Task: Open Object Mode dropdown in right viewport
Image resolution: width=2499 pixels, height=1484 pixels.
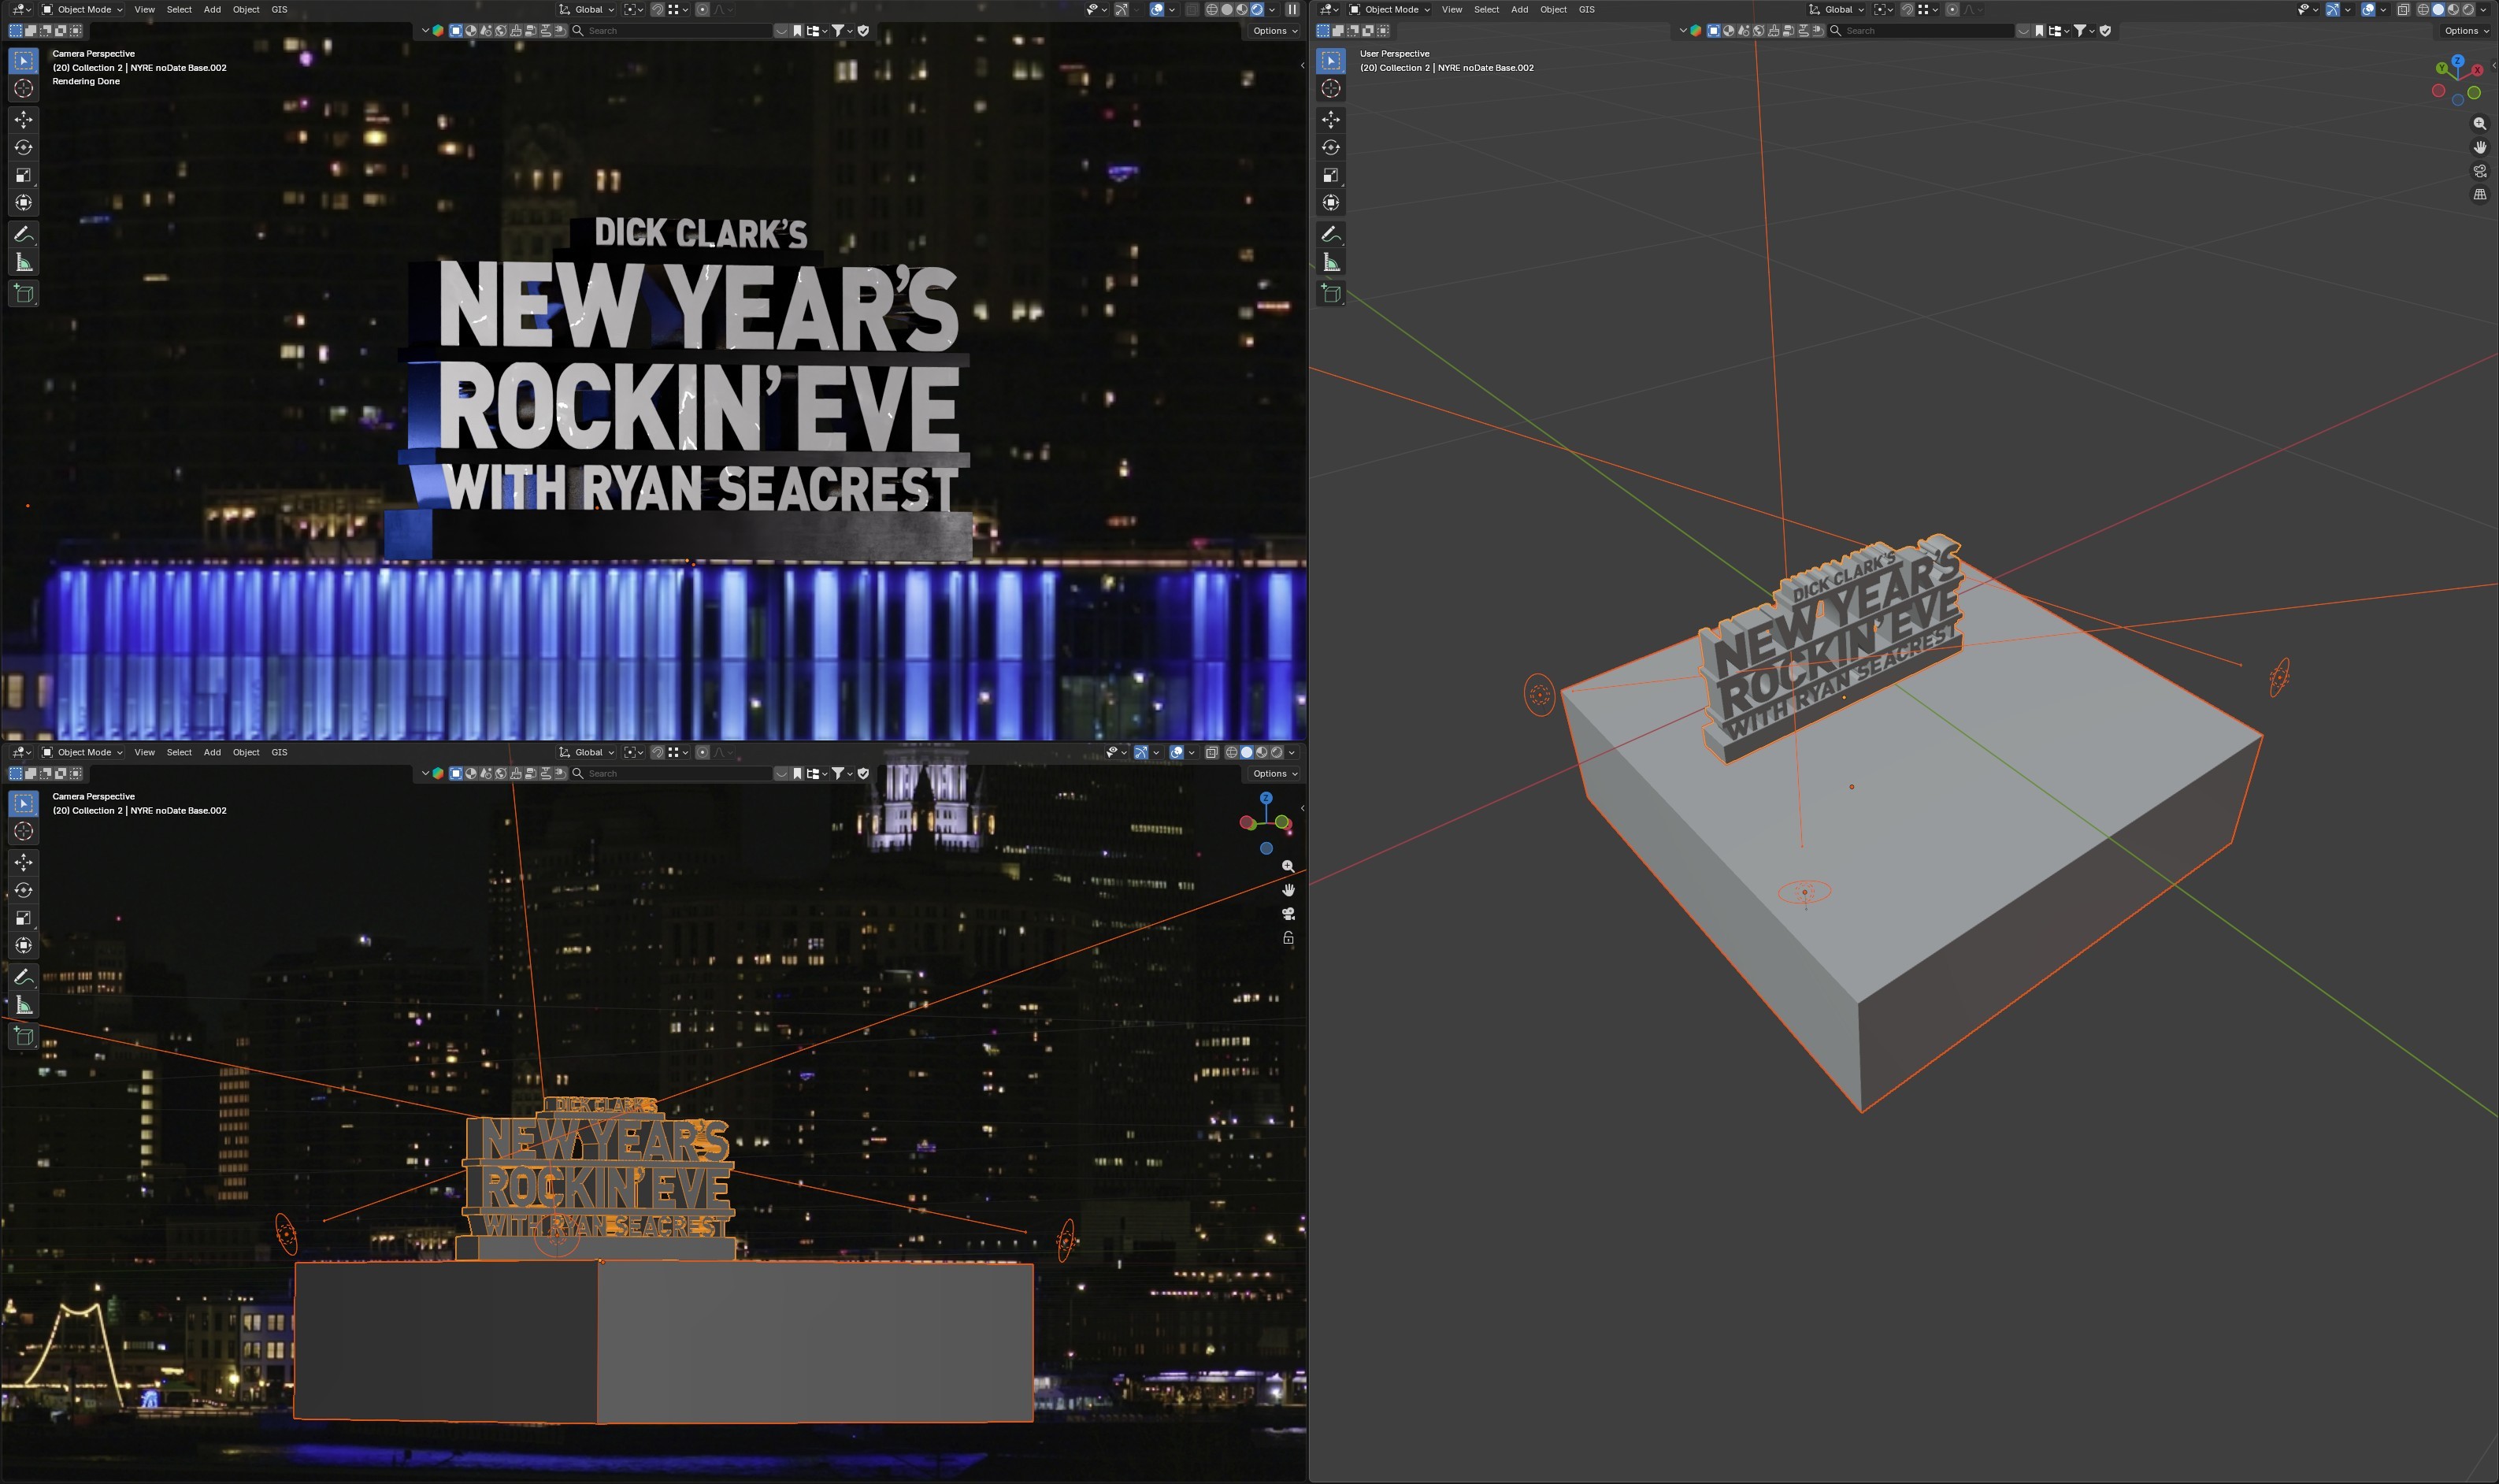Action: pyautogui.click(x=1389, y=9)
